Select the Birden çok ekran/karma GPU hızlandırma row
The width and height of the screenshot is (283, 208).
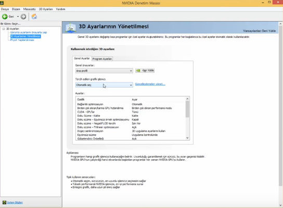[131, 108]
